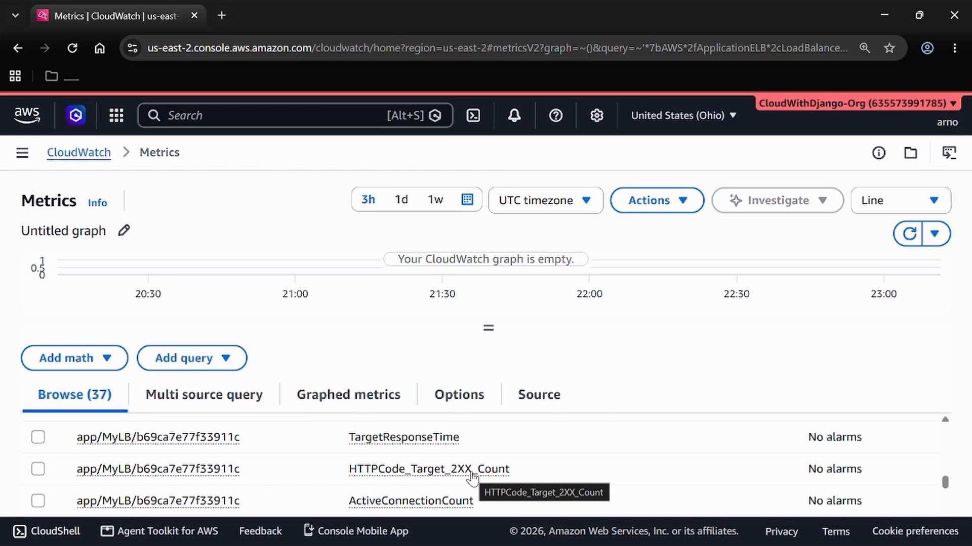The height and width of the screenshot is (546, 972).
Task: Select the 1d time range
Action: coord(401,199)
